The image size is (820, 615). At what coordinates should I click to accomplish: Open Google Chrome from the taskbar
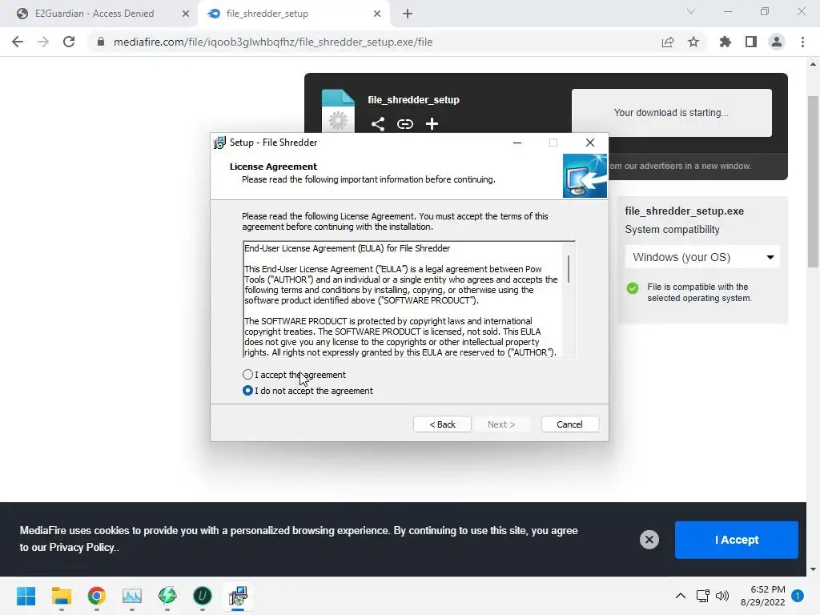(x=96, y=596)
